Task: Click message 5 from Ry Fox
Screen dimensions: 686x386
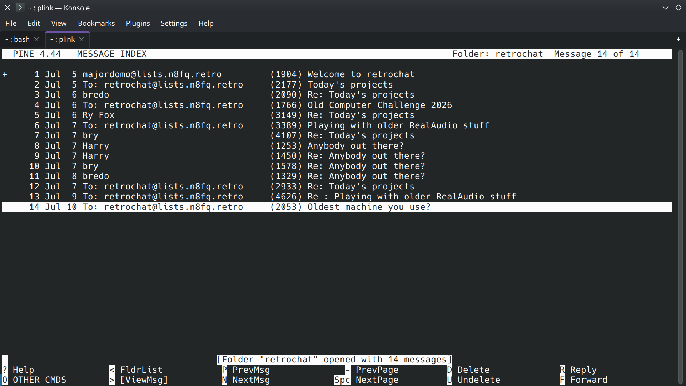Action: coord(337,115)
